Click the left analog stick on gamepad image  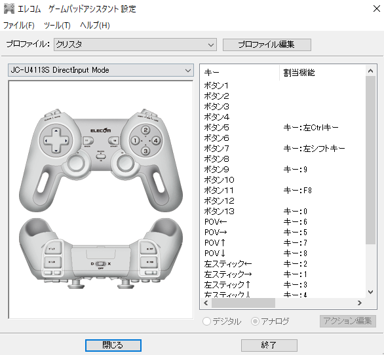pos(76,163)
